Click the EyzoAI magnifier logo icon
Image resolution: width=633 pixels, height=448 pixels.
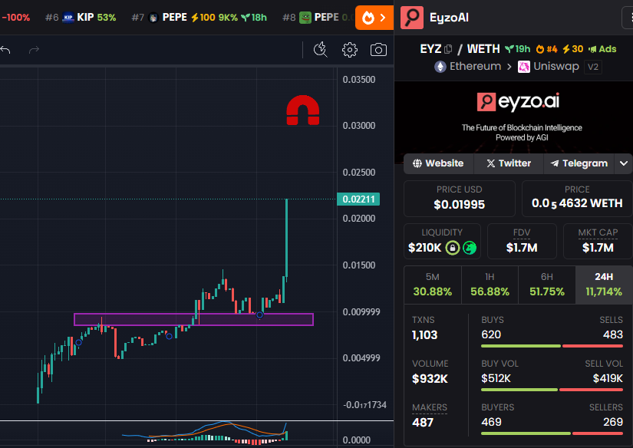click(412, 18)
